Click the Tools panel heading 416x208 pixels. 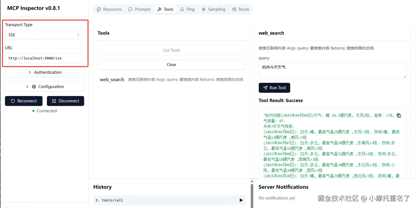click(103, 33)
